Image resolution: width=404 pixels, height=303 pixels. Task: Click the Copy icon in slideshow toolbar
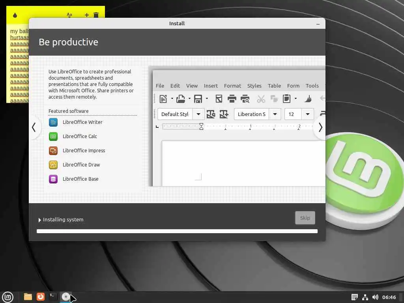click(x=274, y=99)
